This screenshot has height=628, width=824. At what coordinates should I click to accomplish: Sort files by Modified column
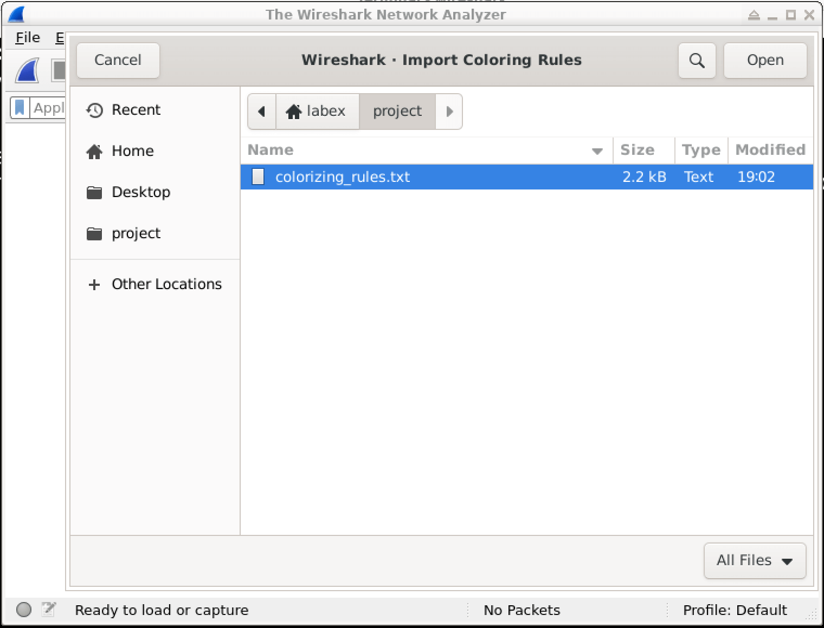pyautogui.click(x=769, y=150)
